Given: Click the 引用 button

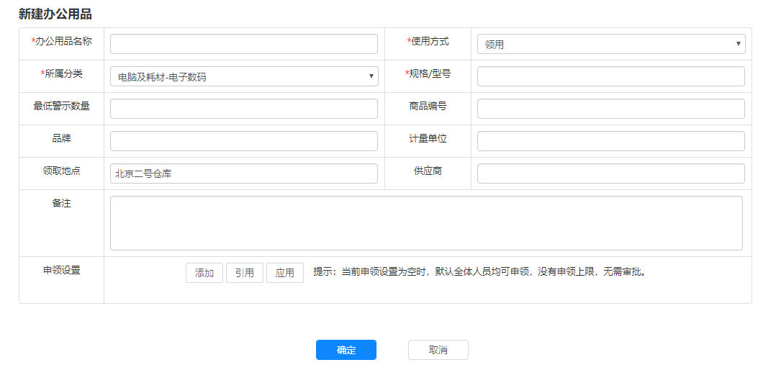Looking at the screenshot, I should (245, 273).
